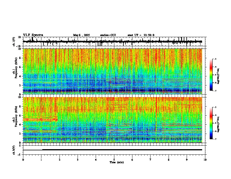This screenshot has height=179, width=231.
Task: Click the "6" kHz tick on the ch.1 spectrogram axis
Action: 20,67
